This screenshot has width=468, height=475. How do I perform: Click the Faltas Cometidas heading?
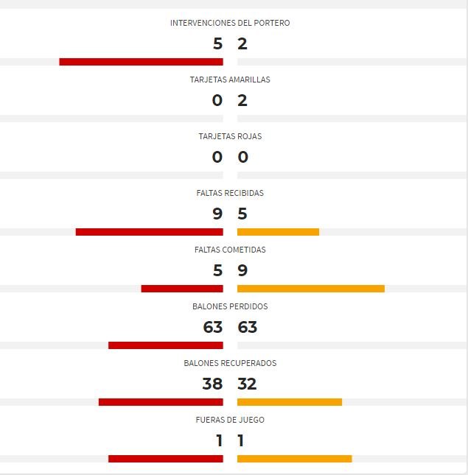(230, 250)
